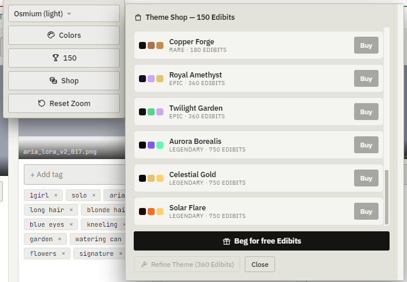
Task: Click the Aurora Borealis theme name
Action: pos(195,141)
